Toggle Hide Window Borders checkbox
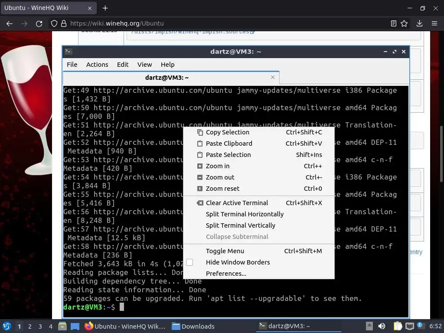The height and width of the screenshot is (333, 444). tap(189, 262)
